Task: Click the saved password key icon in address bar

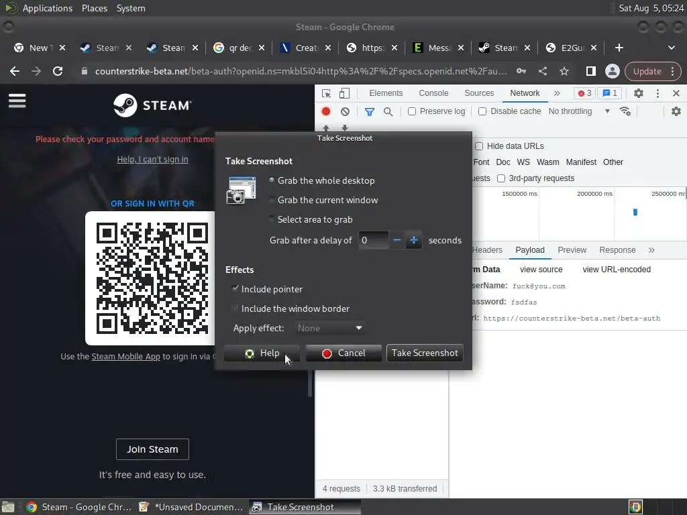Action: pyautogui.click(x=521, y=71)
